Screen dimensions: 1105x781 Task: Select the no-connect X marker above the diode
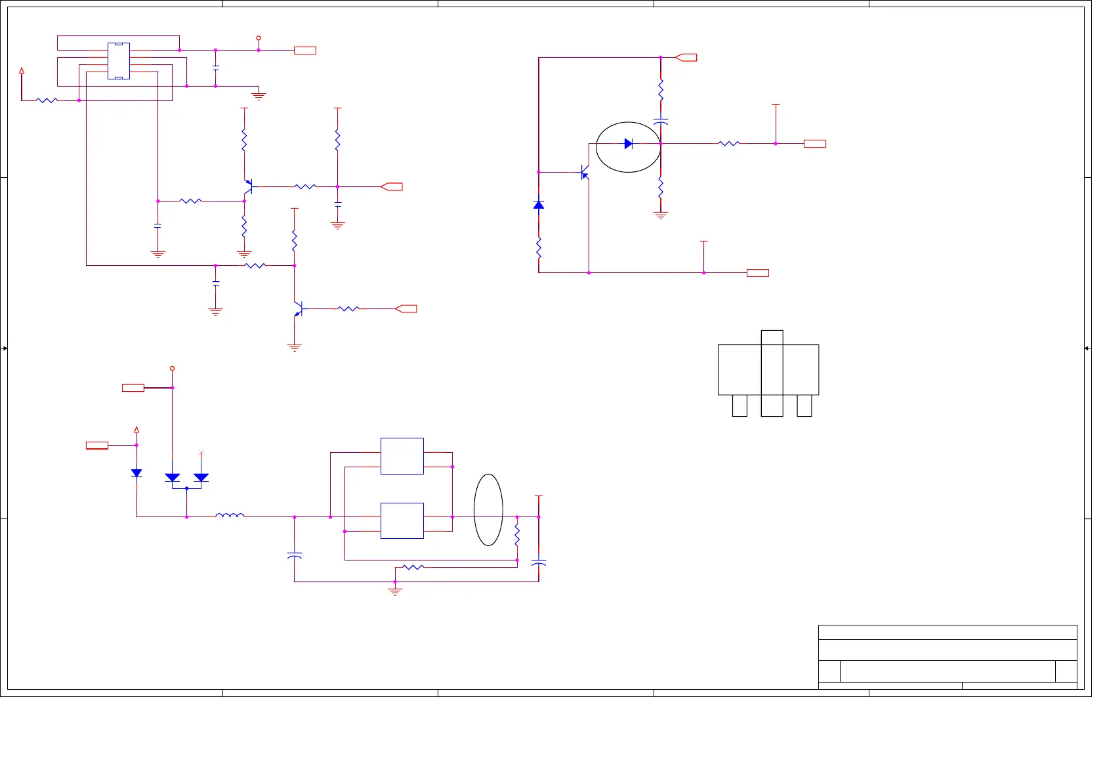(x=201, y=453)
